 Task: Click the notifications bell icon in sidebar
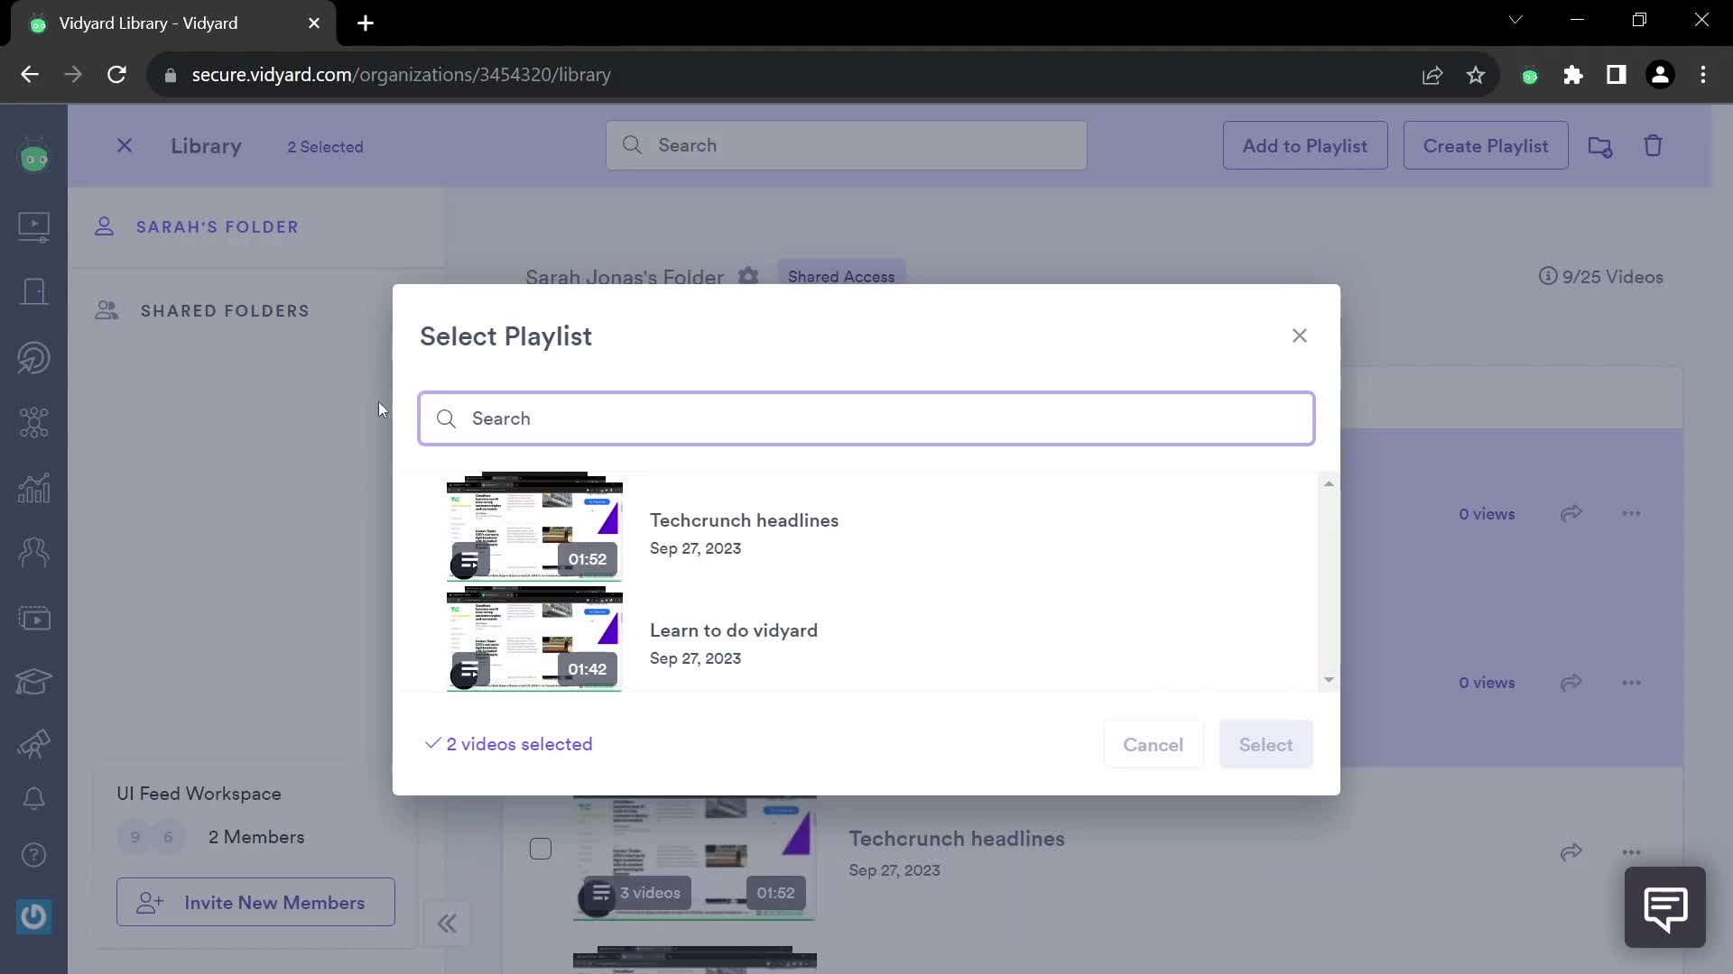(x=34, y=797)
